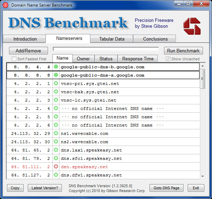Click the IP address 4.2.2.6
The height and width of the screenshot is (199, 212).
pos(32,125)
